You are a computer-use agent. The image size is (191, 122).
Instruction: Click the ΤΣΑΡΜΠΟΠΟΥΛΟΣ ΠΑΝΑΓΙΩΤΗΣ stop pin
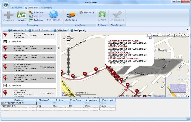coord(5,67)
